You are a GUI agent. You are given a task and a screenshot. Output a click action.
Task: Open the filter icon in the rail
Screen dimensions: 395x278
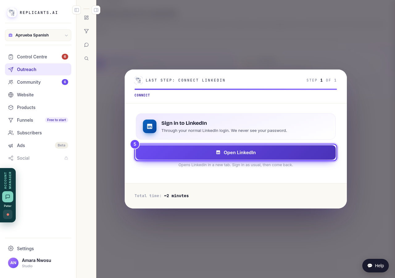click(x=86, y=31)
